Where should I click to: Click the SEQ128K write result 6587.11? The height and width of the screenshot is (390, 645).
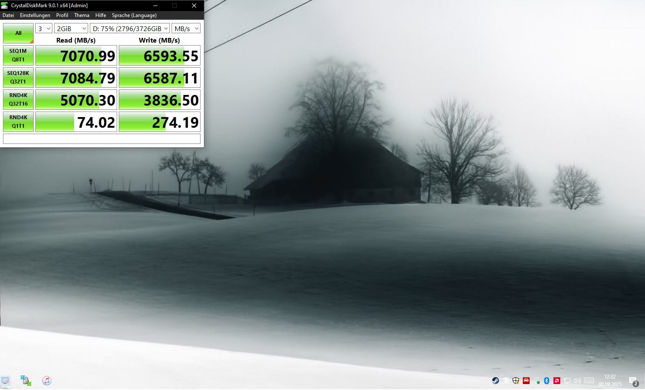coord(160,78)
